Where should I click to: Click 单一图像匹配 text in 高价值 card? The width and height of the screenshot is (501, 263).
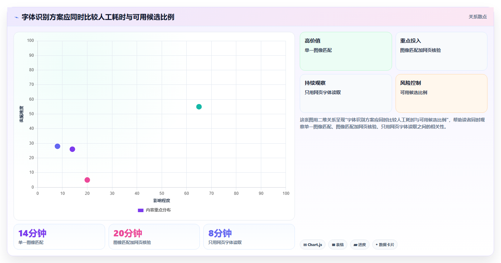[x=318, y=50]
